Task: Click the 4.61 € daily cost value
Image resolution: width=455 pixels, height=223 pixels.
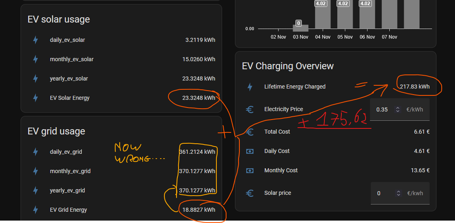Action: [422, 151]
